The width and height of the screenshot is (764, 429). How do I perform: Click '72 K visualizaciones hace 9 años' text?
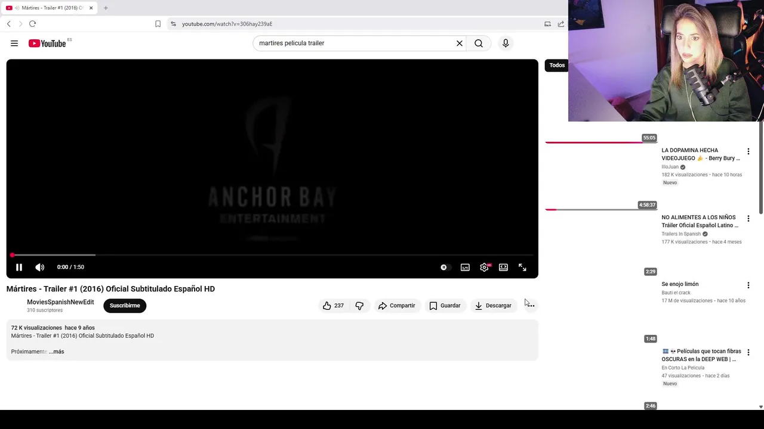point(53,328)
